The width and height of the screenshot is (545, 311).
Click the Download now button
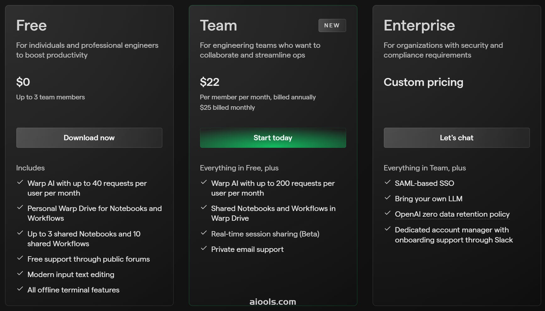tap(89, 138)
